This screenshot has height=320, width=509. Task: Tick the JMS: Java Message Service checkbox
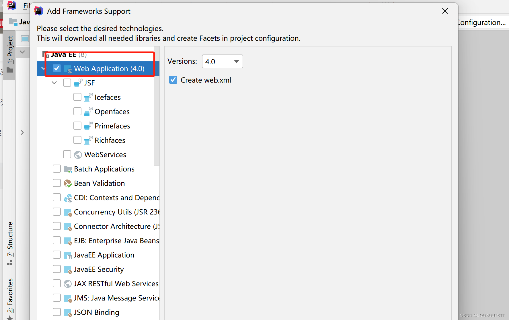click(x=57, y=298)
